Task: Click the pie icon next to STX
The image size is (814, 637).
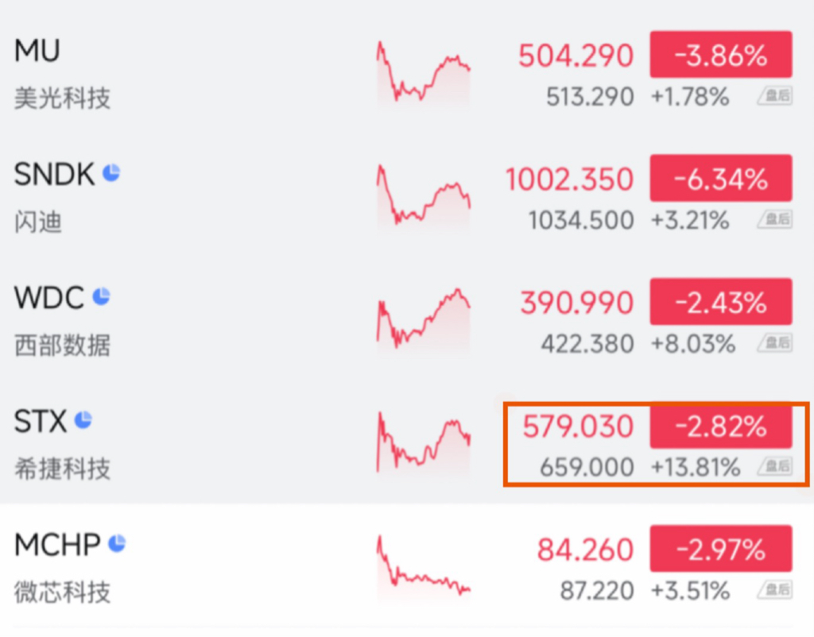Action: 83,419
